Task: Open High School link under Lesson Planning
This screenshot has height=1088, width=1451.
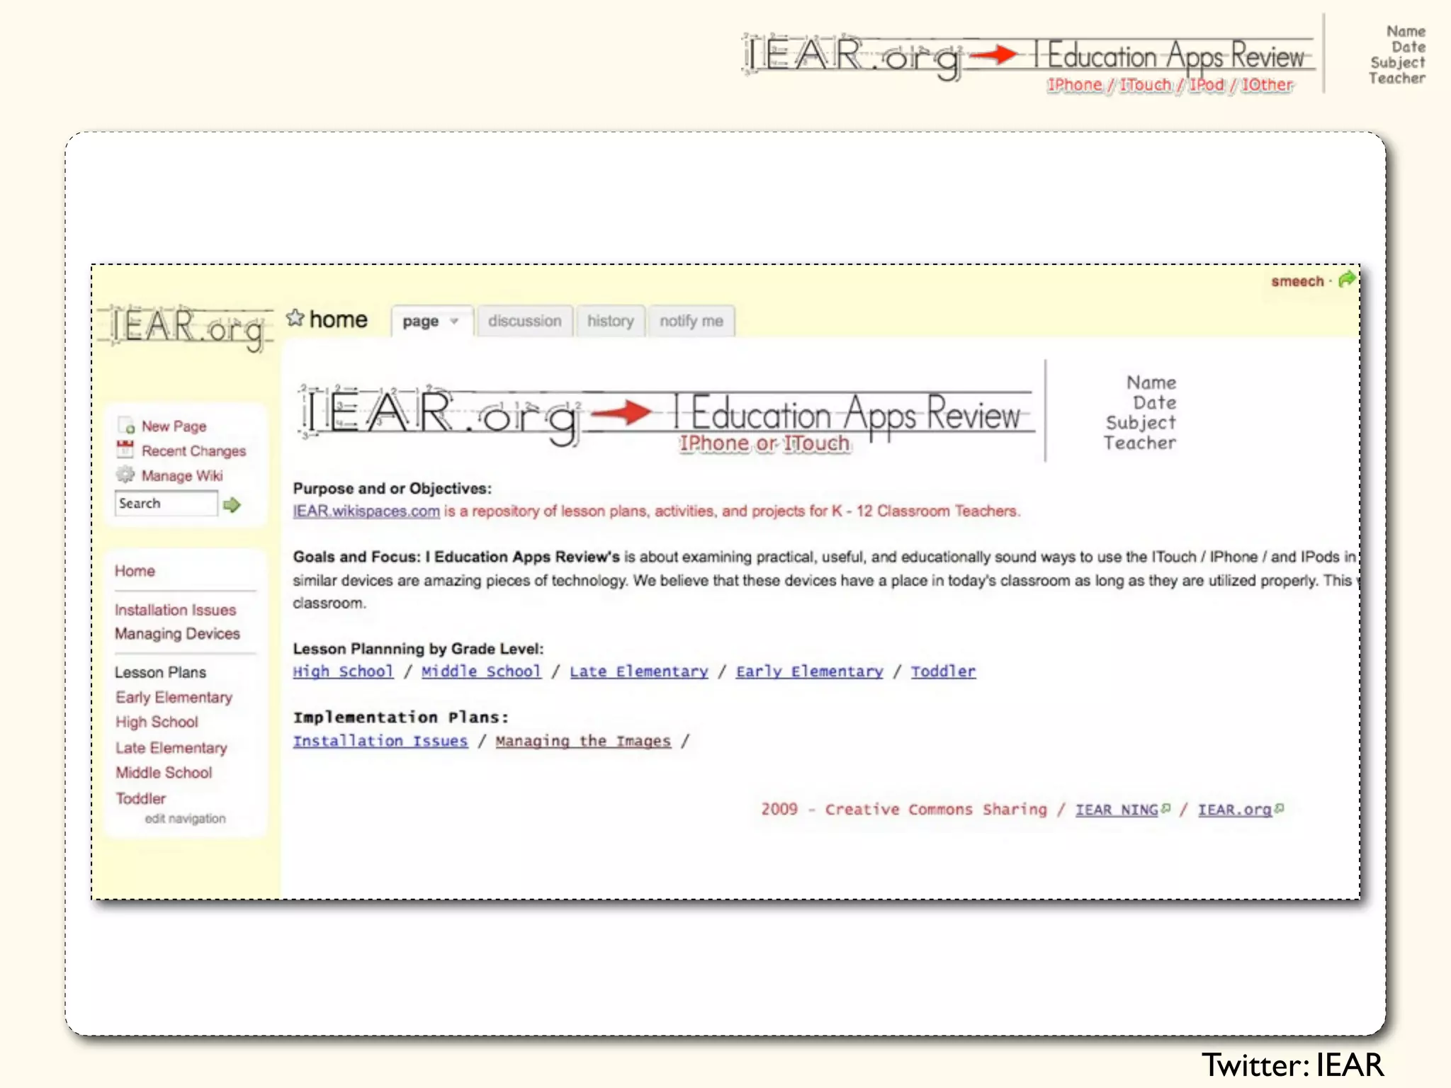Action: pos(343,671)
